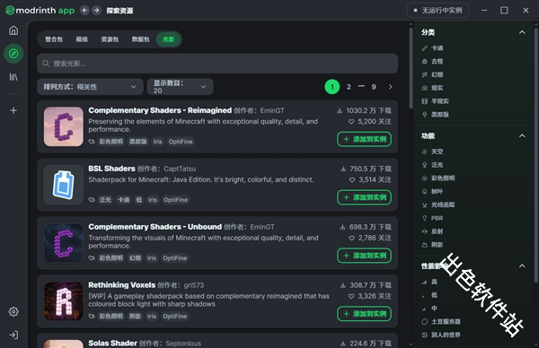Click the results list vertical scrollbar

pyautogui.click(x=411, y=69)
